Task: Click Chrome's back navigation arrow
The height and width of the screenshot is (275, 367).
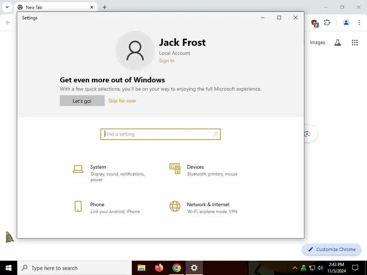Action: [x=8, y=23]
